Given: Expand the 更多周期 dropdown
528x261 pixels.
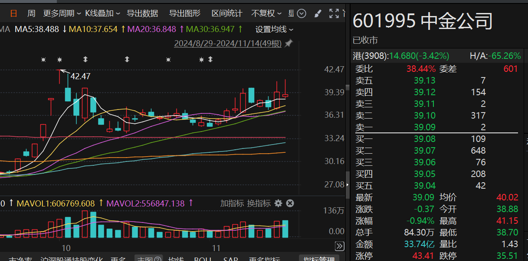Looking at the screenshot, I should (x=62, y=13).
